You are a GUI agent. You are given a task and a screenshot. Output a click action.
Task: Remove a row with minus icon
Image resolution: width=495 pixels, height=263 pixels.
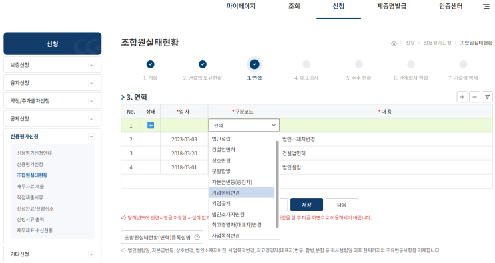[474, 97]
